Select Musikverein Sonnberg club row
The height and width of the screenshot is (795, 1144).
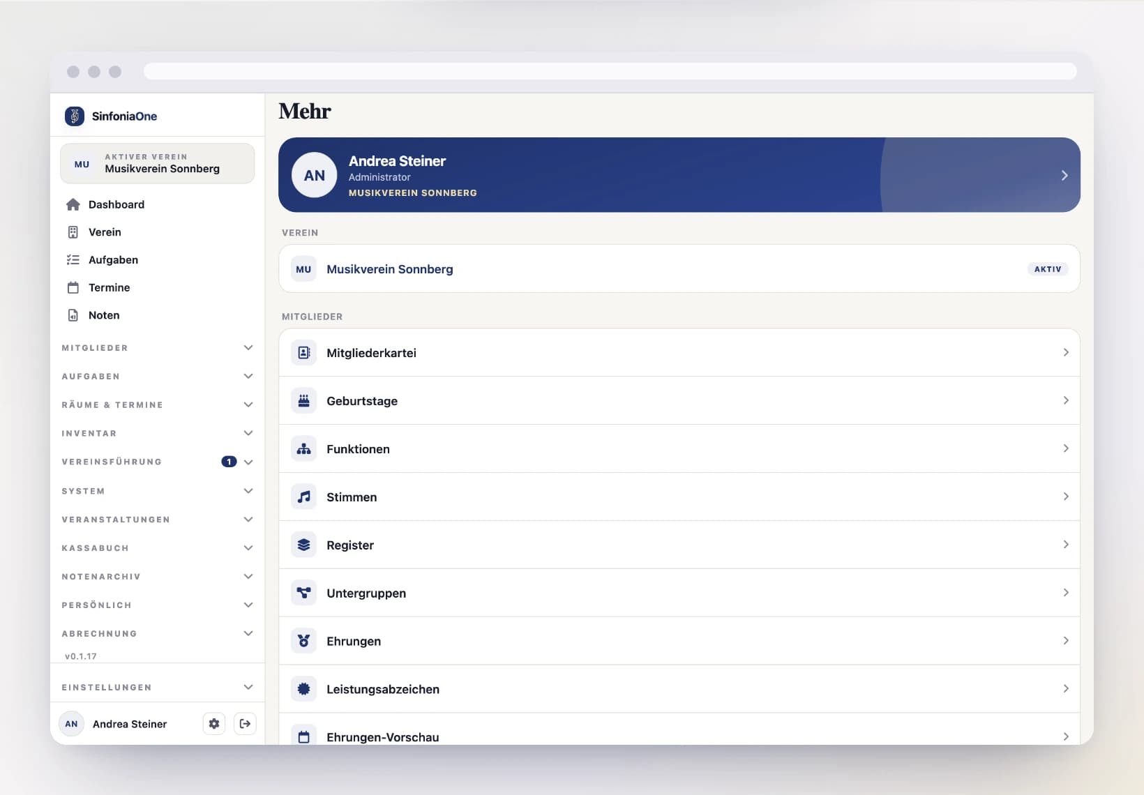tap(679, 268)
